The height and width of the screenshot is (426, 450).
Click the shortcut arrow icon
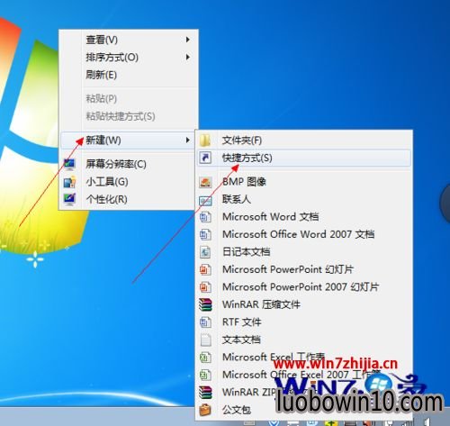205,158
